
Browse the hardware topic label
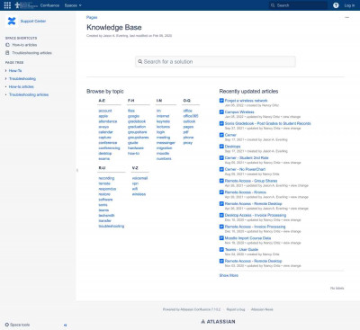tap(136, 148)
